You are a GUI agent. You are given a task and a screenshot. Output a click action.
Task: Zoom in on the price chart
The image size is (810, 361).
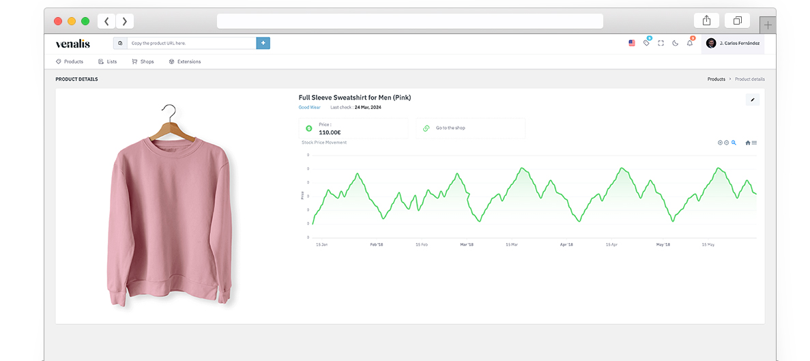coord(720,143)
